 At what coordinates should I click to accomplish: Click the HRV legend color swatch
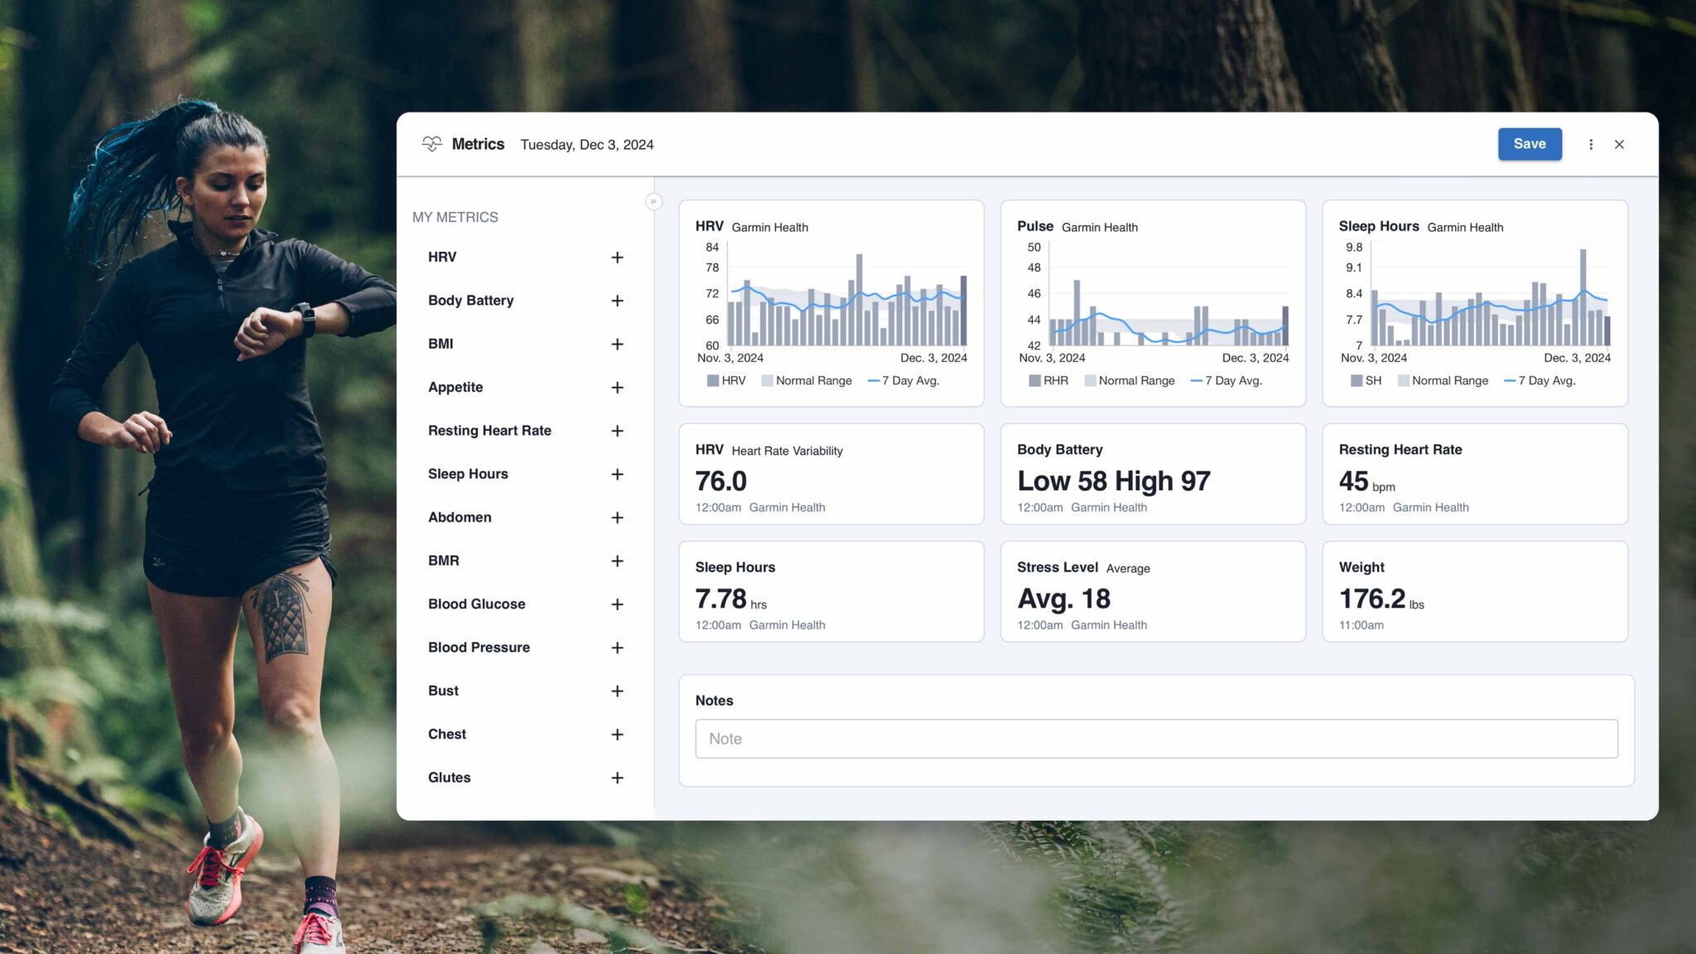[x=712, y=381]
